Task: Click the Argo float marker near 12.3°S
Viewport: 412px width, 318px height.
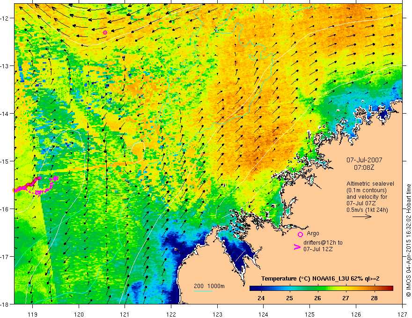Action: 105,33
